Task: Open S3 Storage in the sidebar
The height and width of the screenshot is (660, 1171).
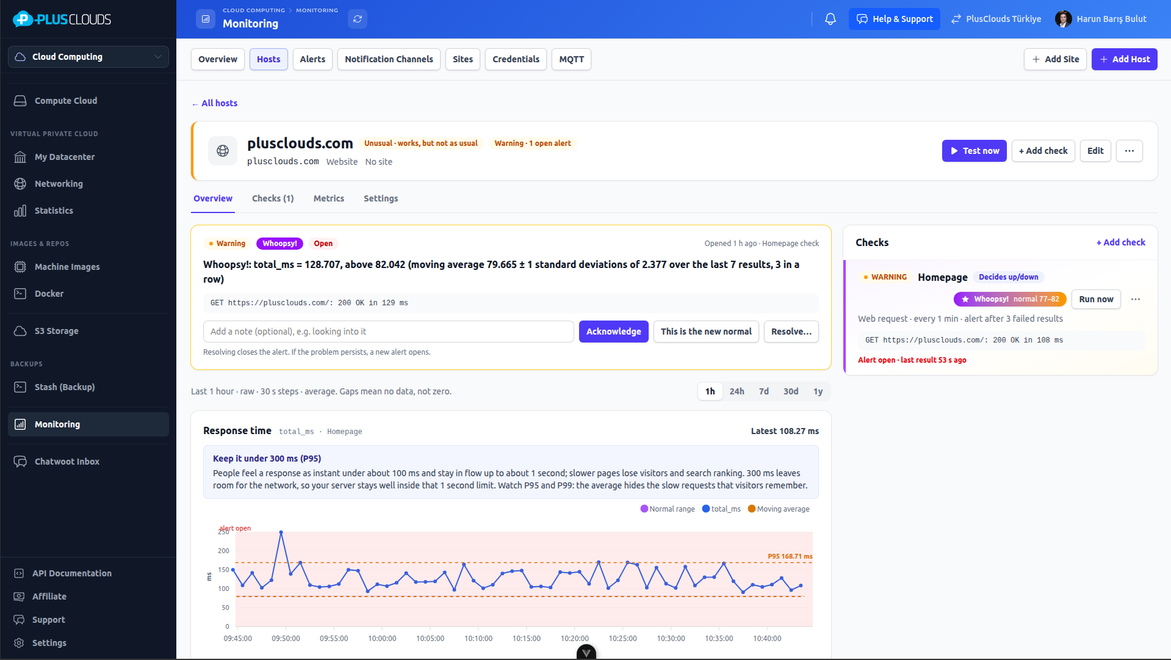Action: [88, 331]
